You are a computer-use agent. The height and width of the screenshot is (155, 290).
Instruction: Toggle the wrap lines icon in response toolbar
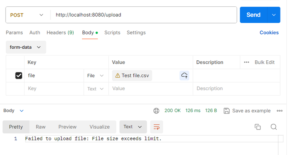click(x=156, y=127)
